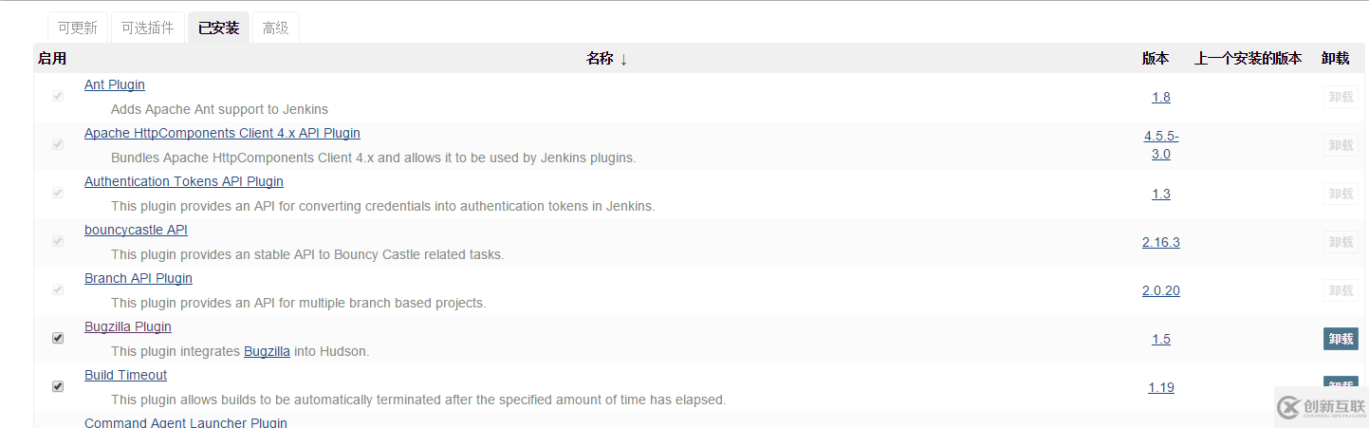
Task: Click the 卸载 button for Bugzilla Plugin
Action: coord(1341,339)
